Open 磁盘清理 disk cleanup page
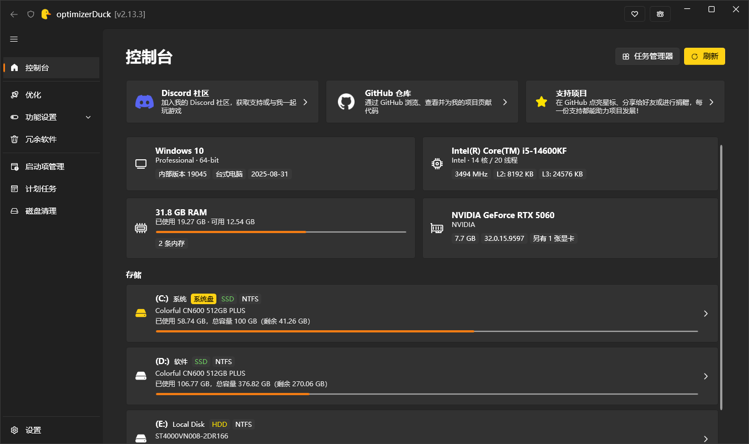 (x=51, y=211)
